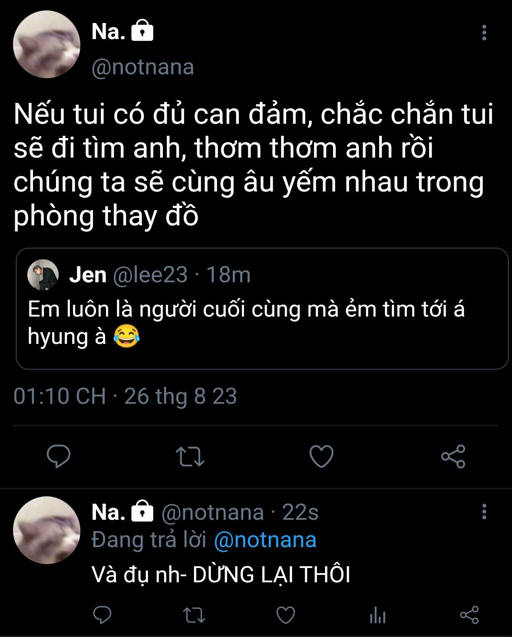Open more options for reply tweet
The height and width of the screenshot is (637, 512).
(x=484, y=512)
